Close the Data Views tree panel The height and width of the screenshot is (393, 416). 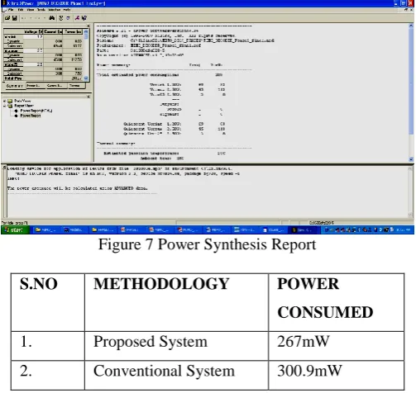pos(88,97)
